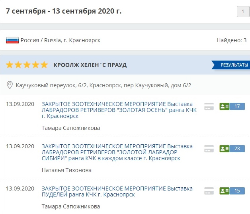The image size is (250, 214).
Task: Open participants badge showing 17
Action: point(232,106)
